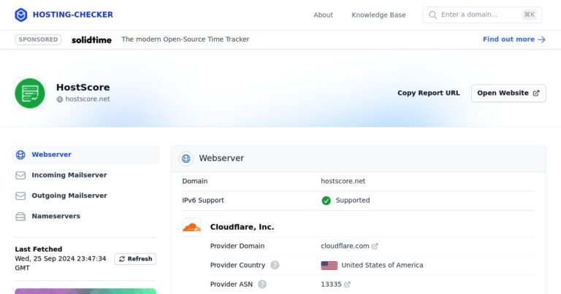
Task: Click the help icon beside Provider ASN
Action: tap(262, 285)
